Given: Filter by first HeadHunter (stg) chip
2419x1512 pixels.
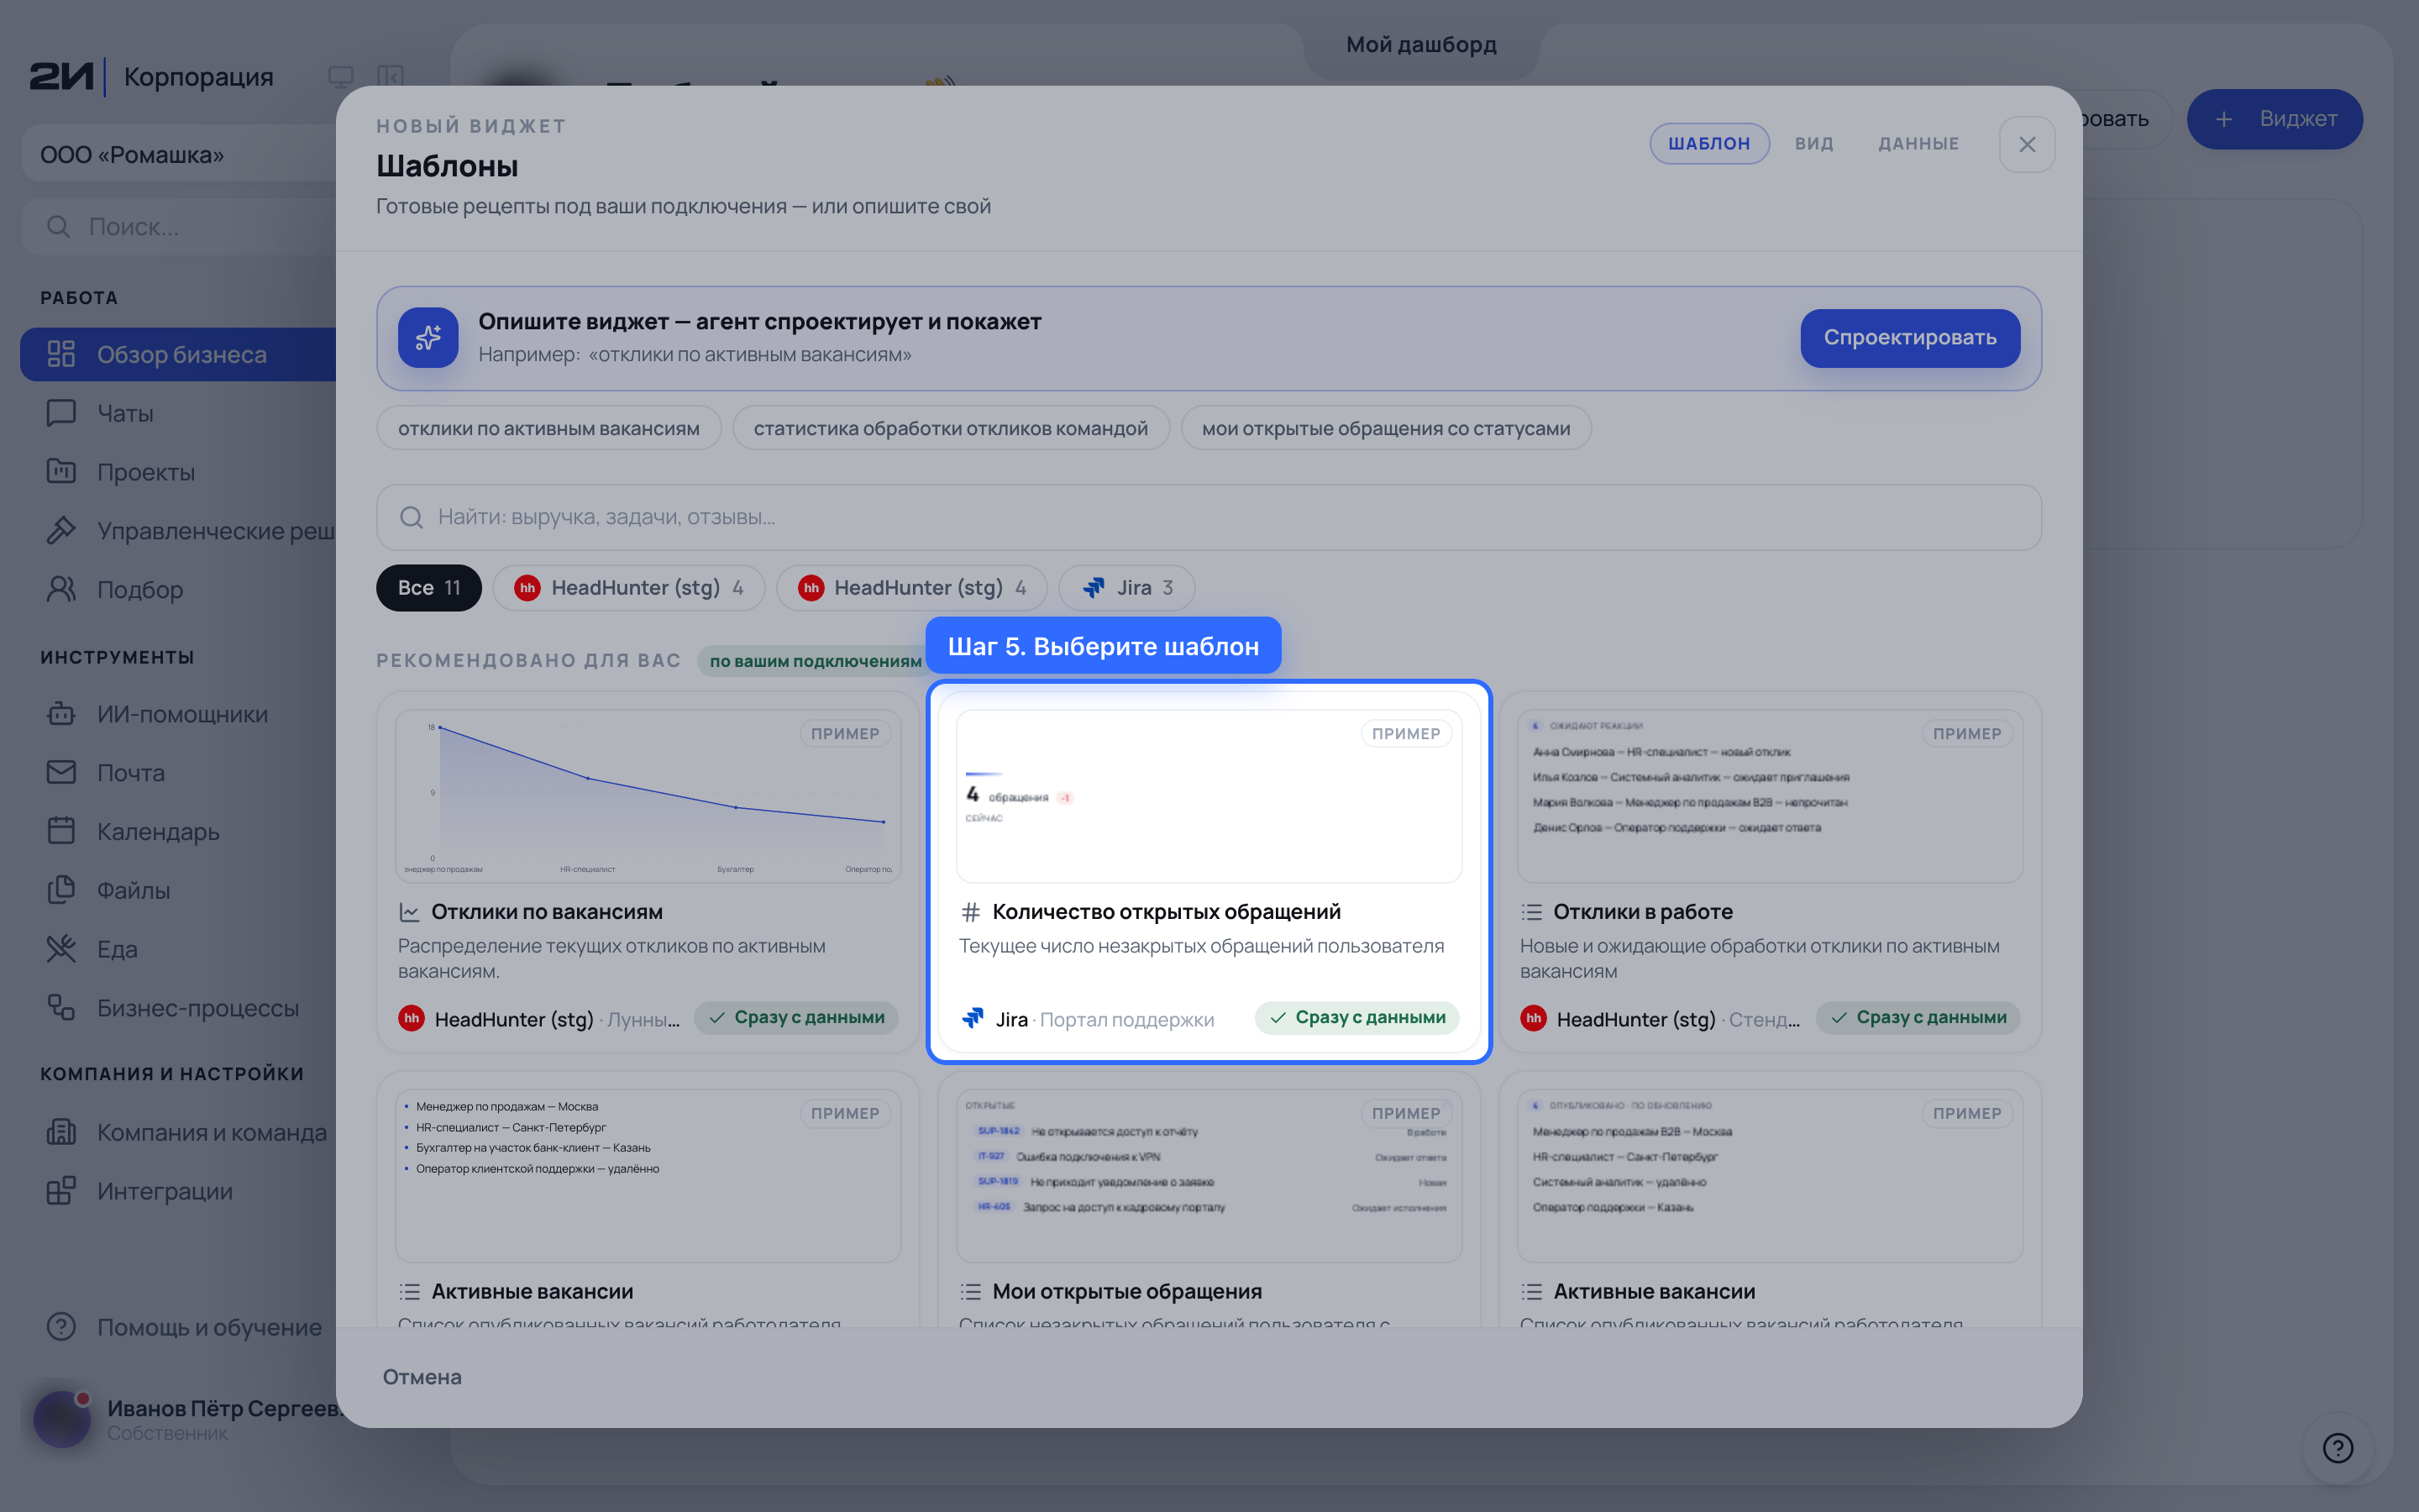Looking at the screenshot, I should pyautogui.click(x=629, y=588).
